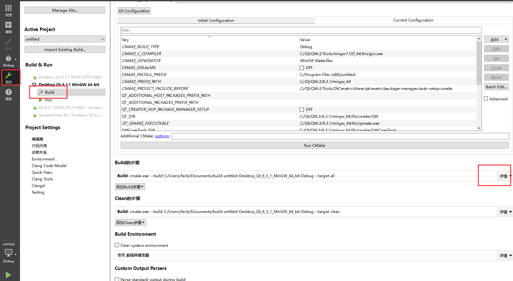Select the CMAKE_C_COMPILER row
This screenshot has width=513, height=281.
tap(299, 53)
